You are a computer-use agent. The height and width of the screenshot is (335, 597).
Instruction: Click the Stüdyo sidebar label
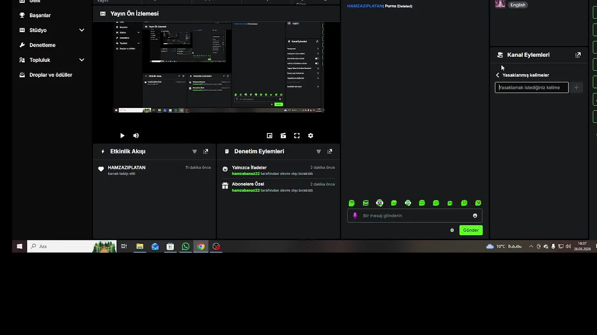[x=38, y=30]
